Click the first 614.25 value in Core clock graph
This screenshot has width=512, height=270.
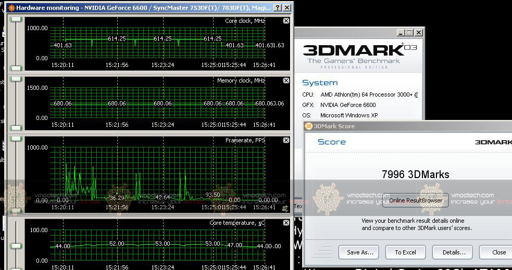[117, 38]
